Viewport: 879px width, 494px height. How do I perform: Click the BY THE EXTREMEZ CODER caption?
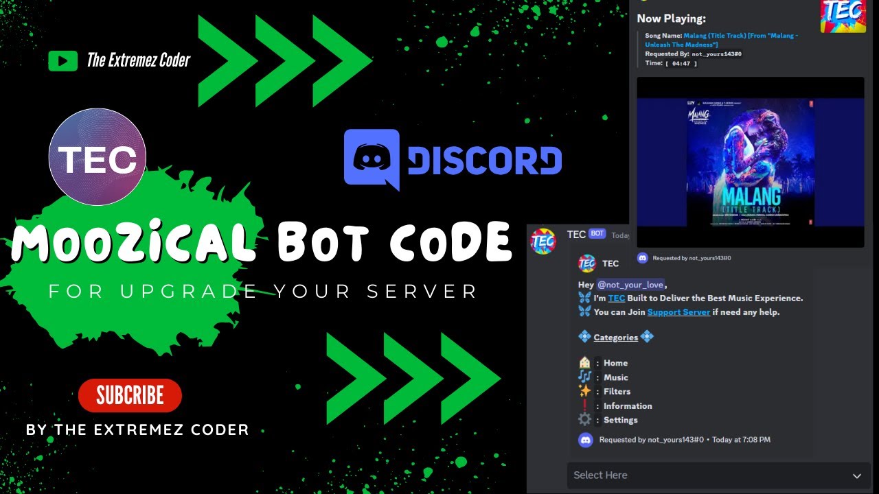pyautogui.click(x=137, y=430)
